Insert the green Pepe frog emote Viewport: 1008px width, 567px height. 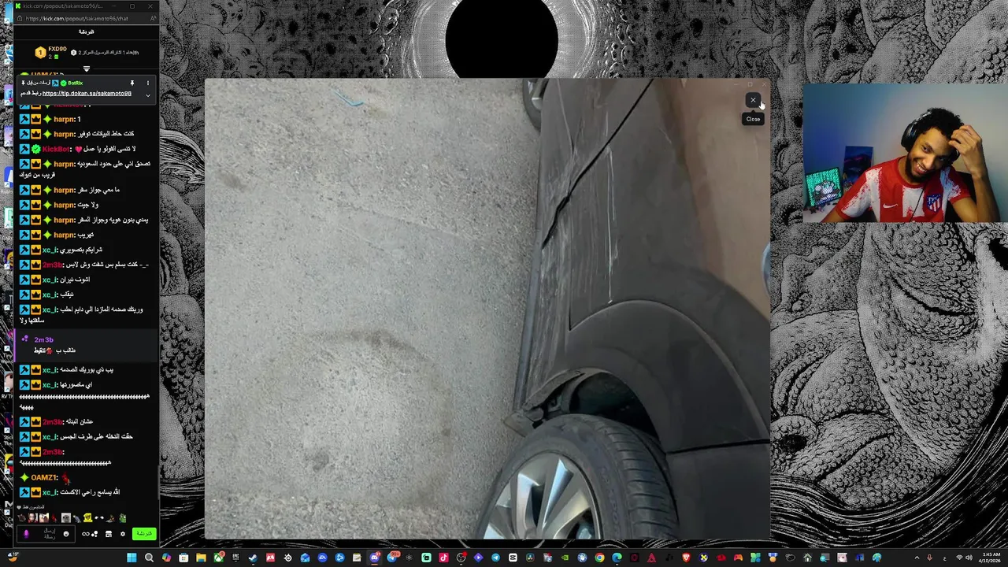click(122, 517)
